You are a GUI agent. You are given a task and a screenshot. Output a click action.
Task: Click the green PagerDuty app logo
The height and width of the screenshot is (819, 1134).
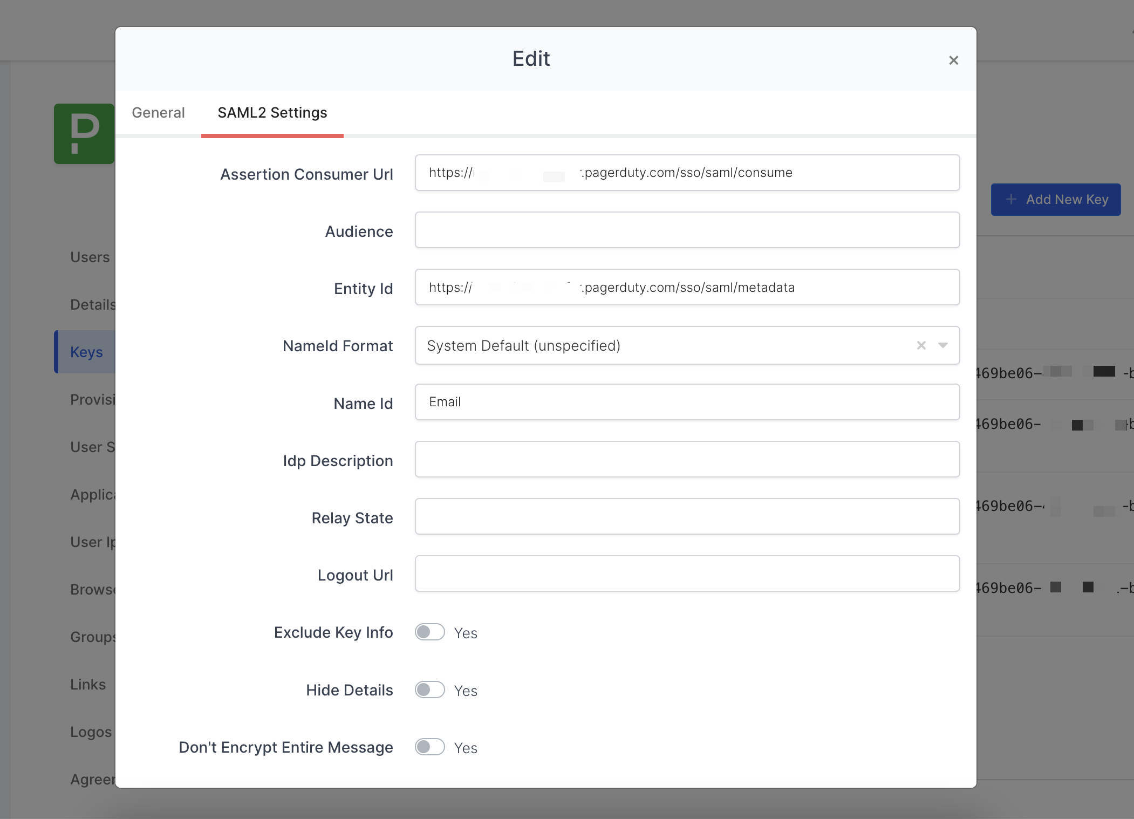point(84,133)
